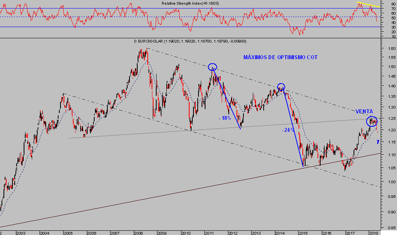Click the 2008 year label on time axis

pyautogui.click(x=138, y=233)
